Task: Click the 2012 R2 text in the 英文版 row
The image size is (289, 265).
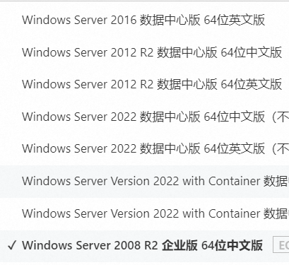Action: point(132,84)
